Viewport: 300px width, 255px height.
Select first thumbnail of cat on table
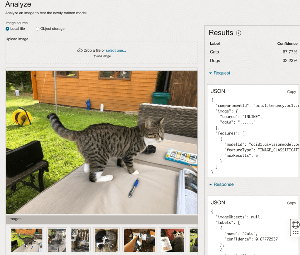(x=27, y=240)
